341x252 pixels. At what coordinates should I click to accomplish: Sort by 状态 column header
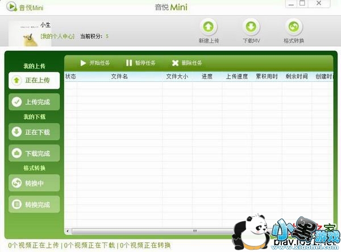(x=70, y=76)
